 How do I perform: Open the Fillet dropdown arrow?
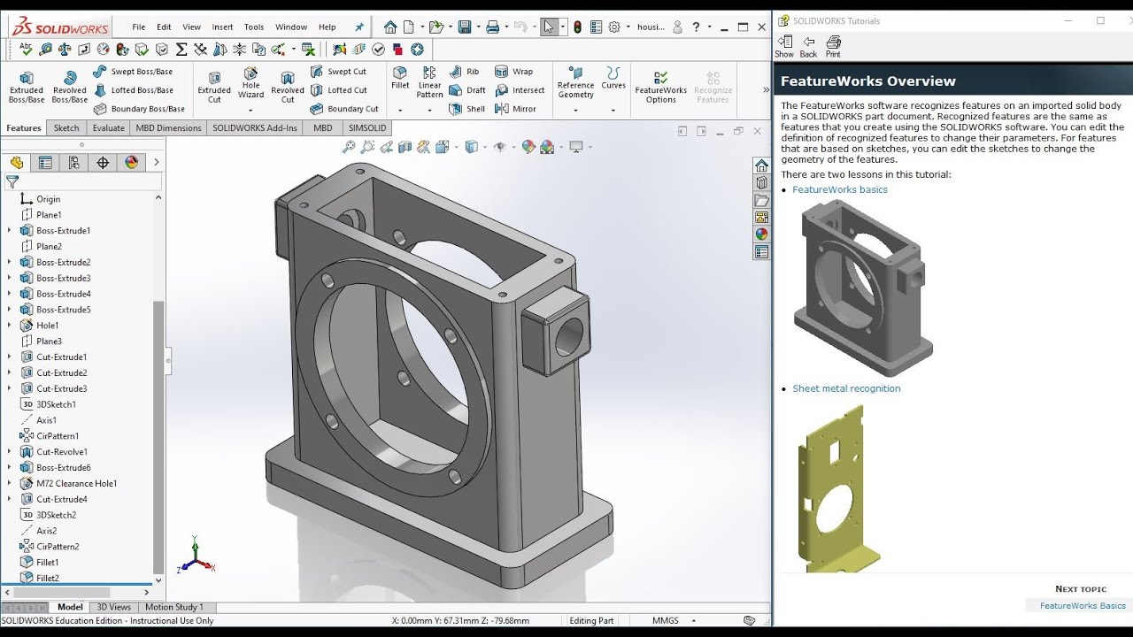pyautogui.click(x=400, y=111)
